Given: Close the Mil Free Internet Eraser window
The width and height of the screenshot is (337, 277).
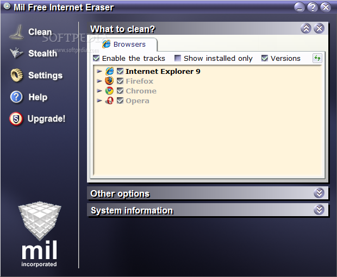Looking at the screenshot, I should (326, 7).
